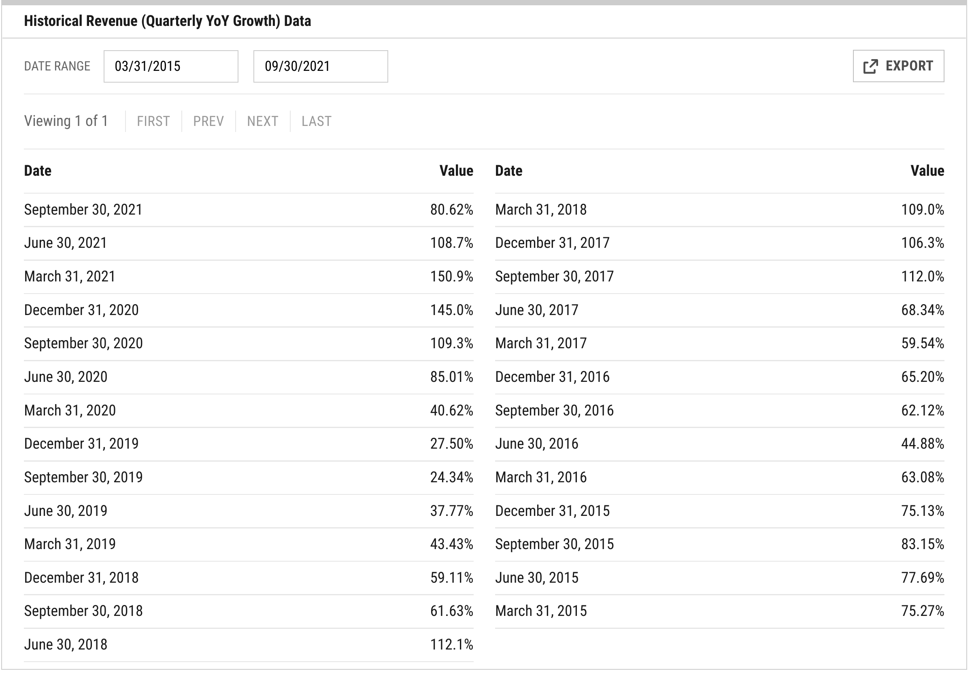Select the 80.62% value
The image size is (972, 673).
click(x=451, y=210)
